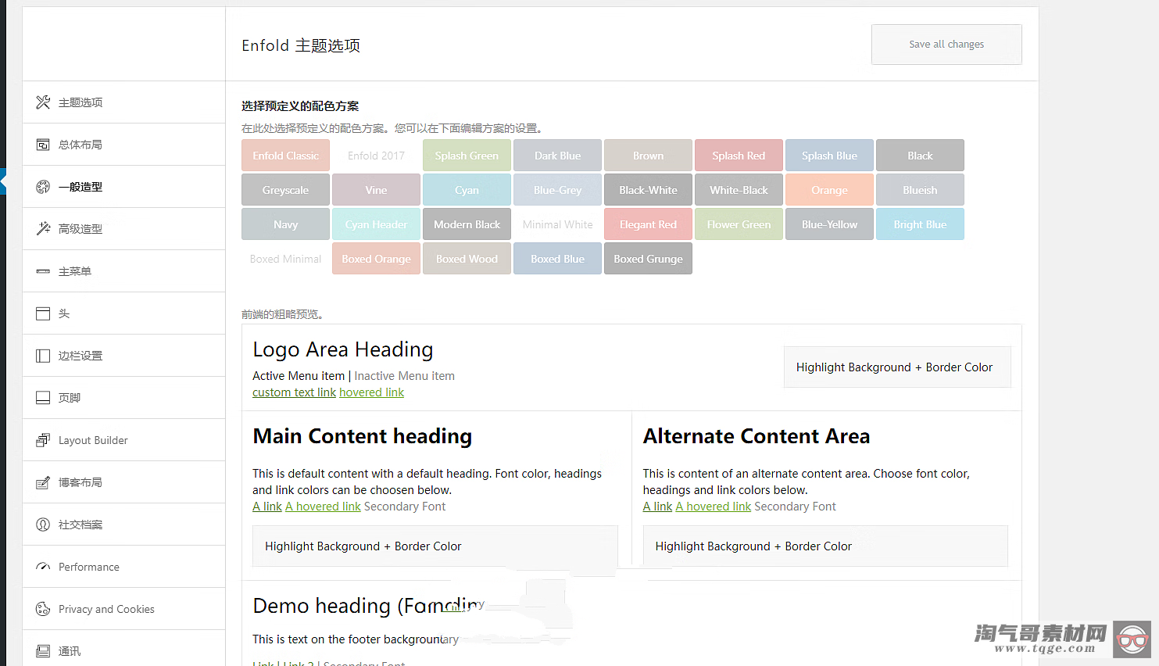
Task: Click Highlight Background box under Alternate Content
Action: click(825, 546)
